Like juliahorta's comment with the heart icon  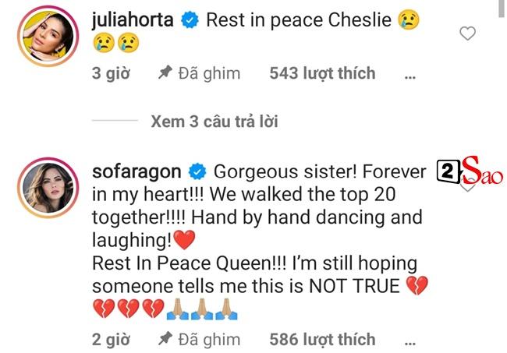[467, 34]
